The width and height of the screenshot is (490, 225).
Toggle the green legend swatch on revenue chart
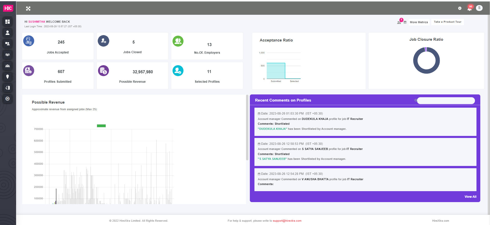click(x=101, y=126)
